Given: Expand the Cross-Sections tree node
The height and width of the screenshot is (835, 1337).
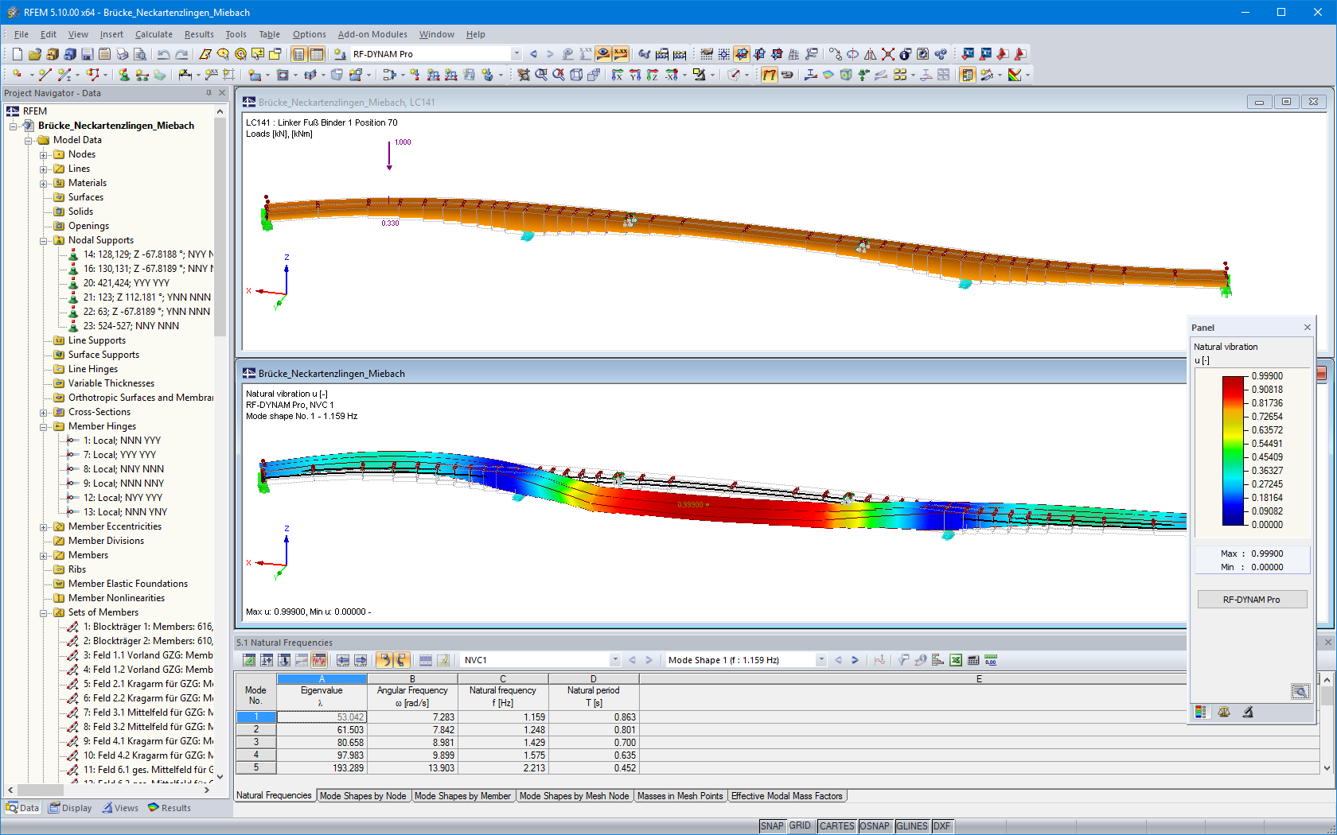Looking at the screenshot, I should [x=44, y=412].
